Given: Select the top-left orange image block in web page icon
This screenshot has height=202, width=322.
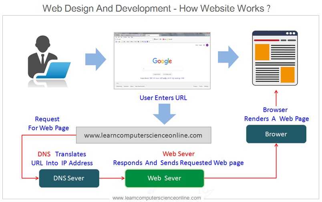Looking at the screenshot, I should (x=262, y=52).
